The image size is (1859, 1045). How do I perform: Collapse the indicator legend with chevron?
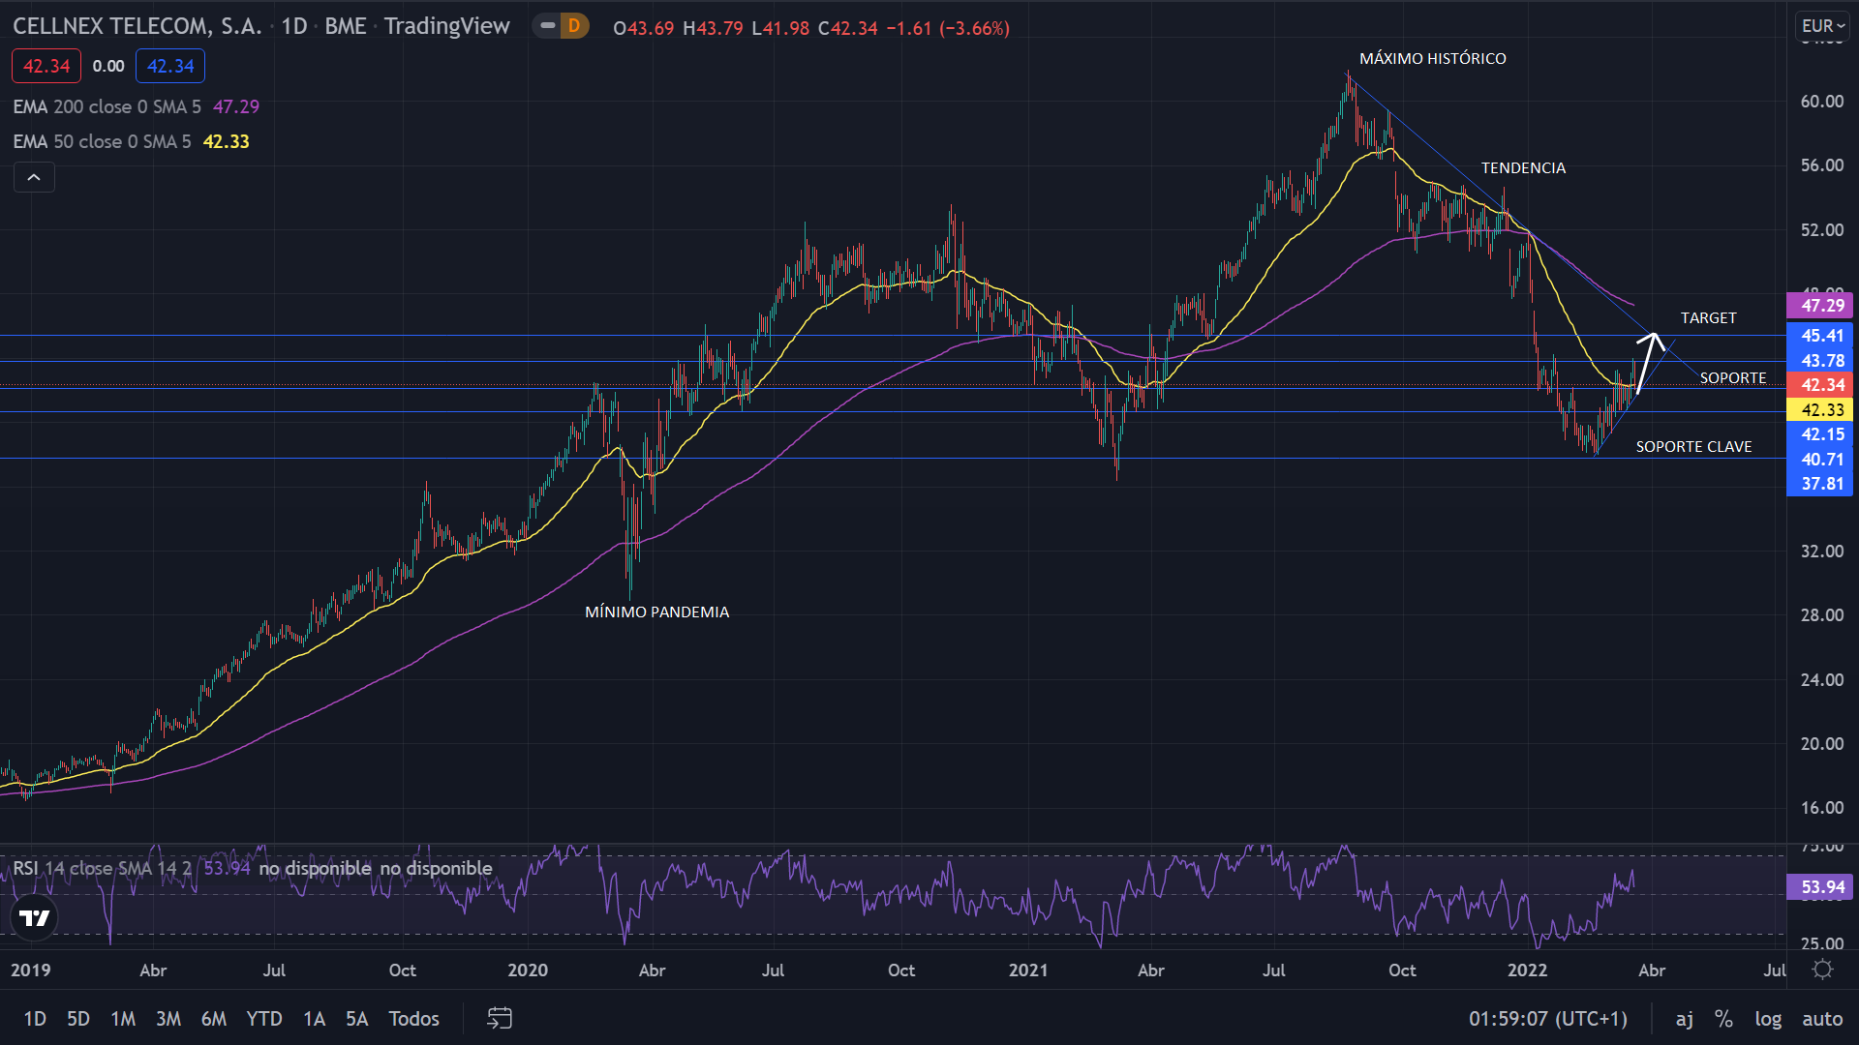click(34, 177)
